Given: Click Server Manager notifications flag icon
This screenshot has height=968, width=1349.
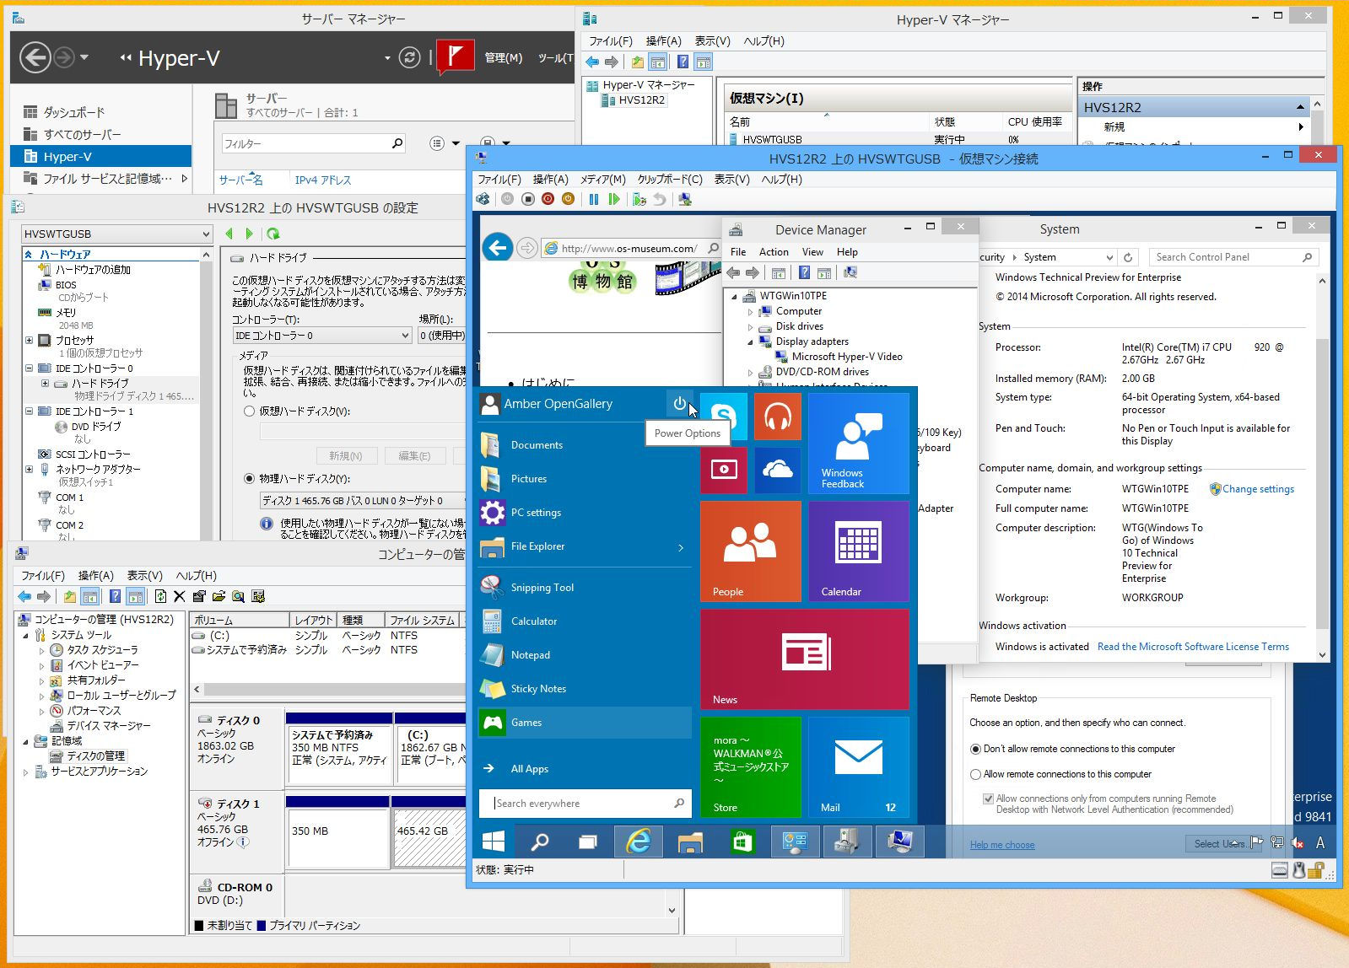Looking at the screenshot, I should [456, 57].
